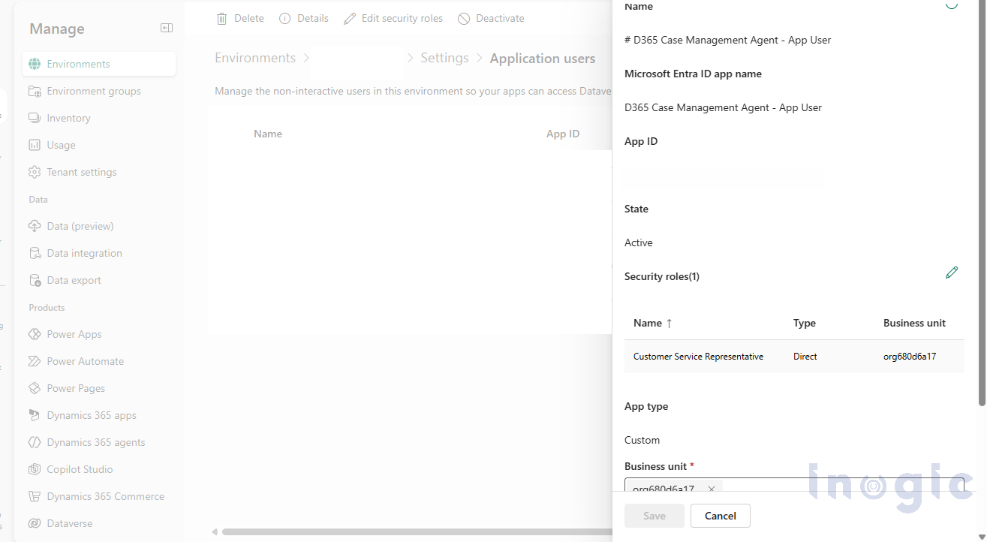Click the Dataverse icon in sidebar
The width and height of the screenshot is (987, 542).
pyautogui.click(x=35, y=523)
